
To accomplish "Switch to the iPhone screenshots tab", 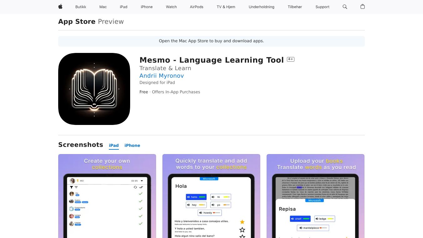I will [x=132, y=145].
